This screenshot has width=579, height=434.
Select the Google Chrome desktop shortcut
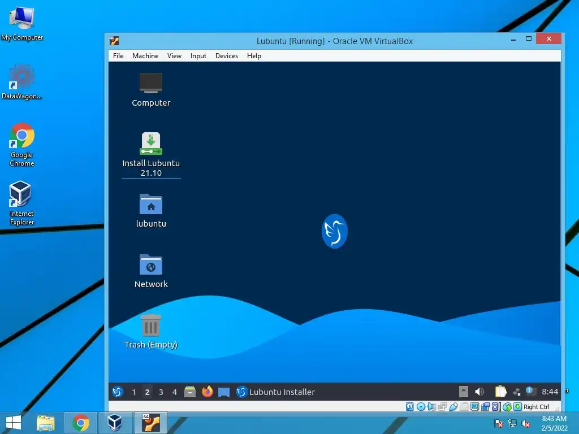22,145
